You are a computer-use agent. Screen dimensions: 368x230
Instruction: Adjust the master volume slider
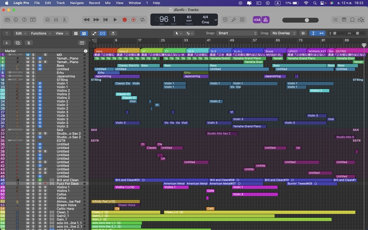[x=307, y=19]
